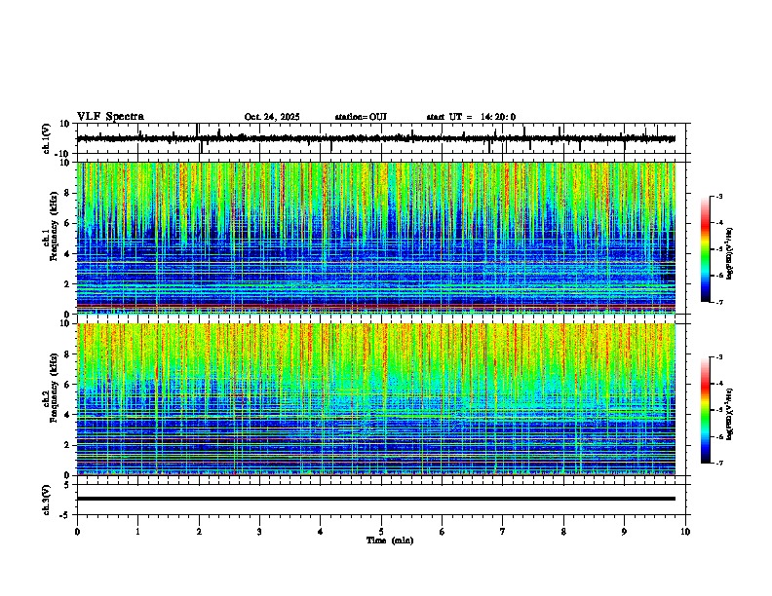Click the ch.2 spectrogram color scale bar
Screen dimensions: 772x596
click(x=706, y=410)
